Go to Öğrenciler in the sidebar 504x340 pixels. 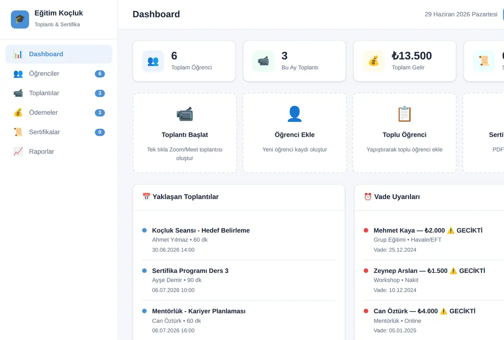(x=59, y=74)
